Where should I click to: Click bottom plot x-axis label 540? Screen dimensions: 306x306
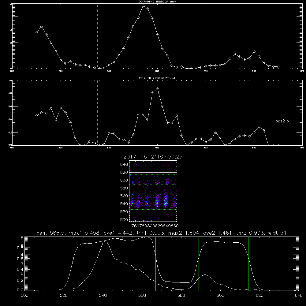103,296
